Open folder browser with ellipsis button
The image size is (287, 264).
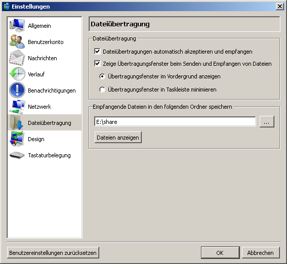(267, 121)
